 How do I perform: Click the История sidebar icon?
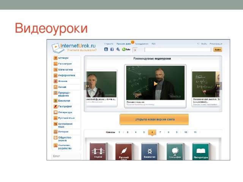click(55, 132)
